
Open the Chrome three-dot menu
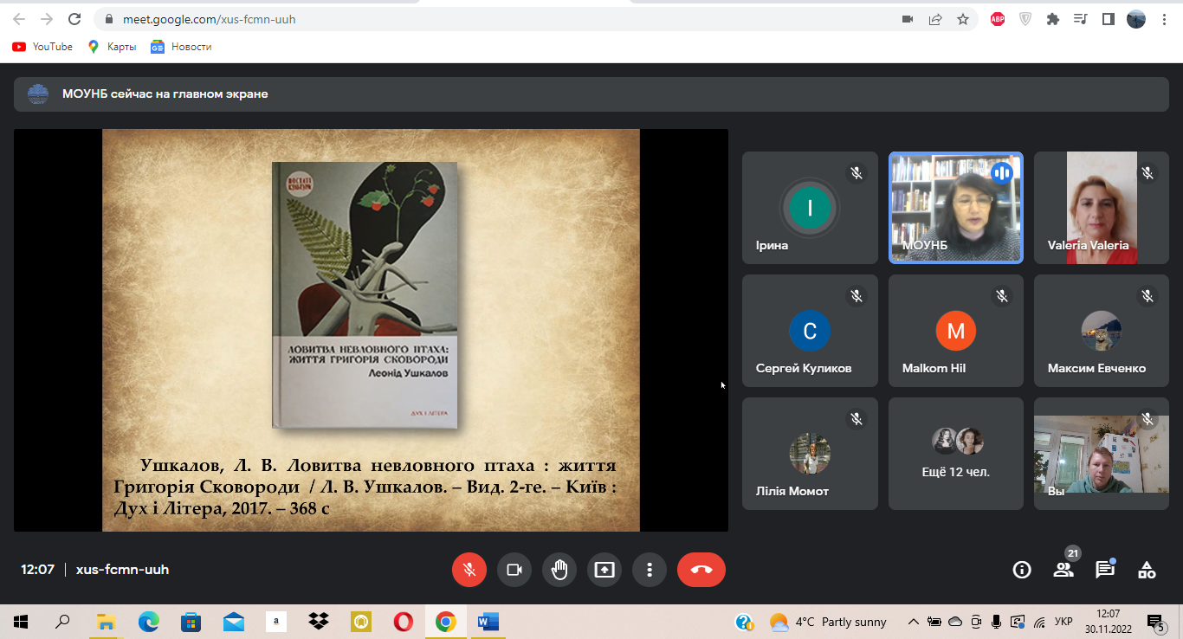[x=1164, y=19]
